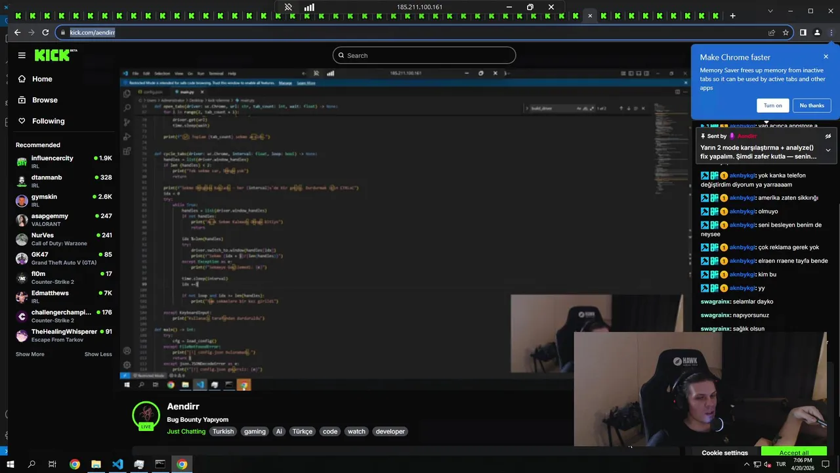Turn on Memory Saver
The height and width of the screenshot is (473, 840).
point(772,106)
